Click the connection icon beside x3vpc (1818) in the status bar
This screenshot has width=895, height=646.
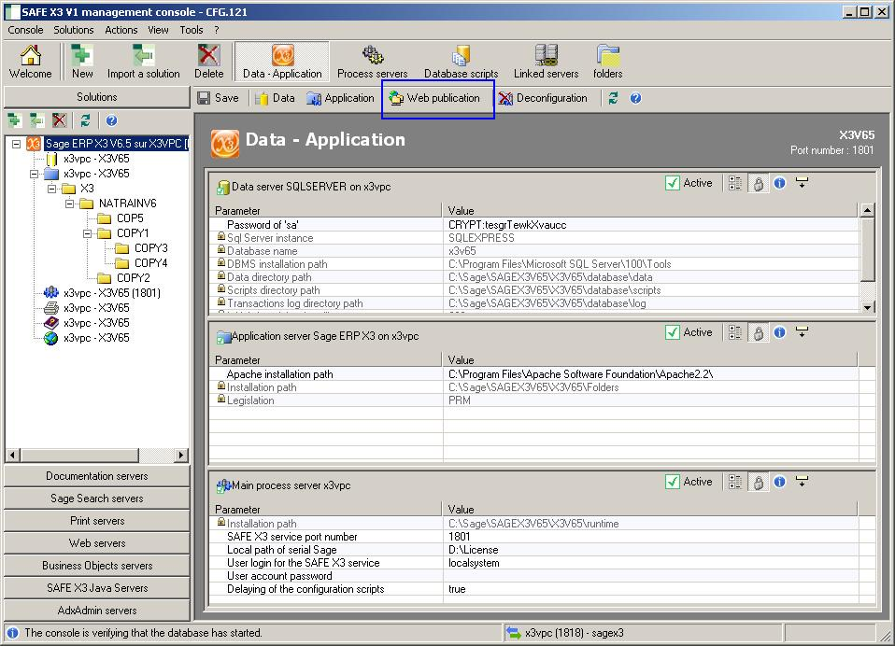tap(514, 632)
